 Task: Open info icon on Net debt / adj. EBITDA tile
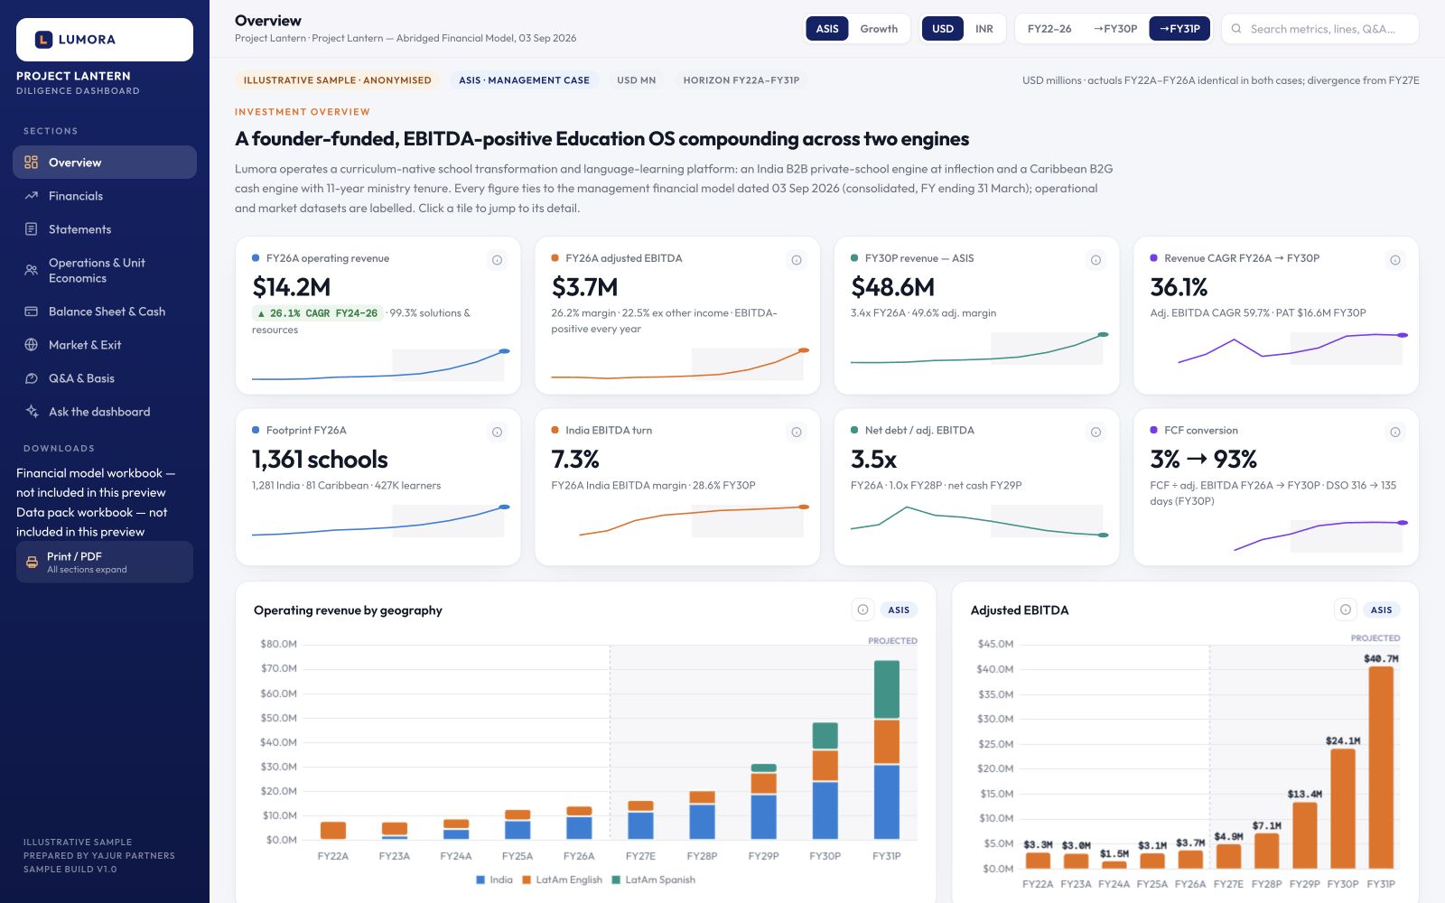[x=1095, y=433]
